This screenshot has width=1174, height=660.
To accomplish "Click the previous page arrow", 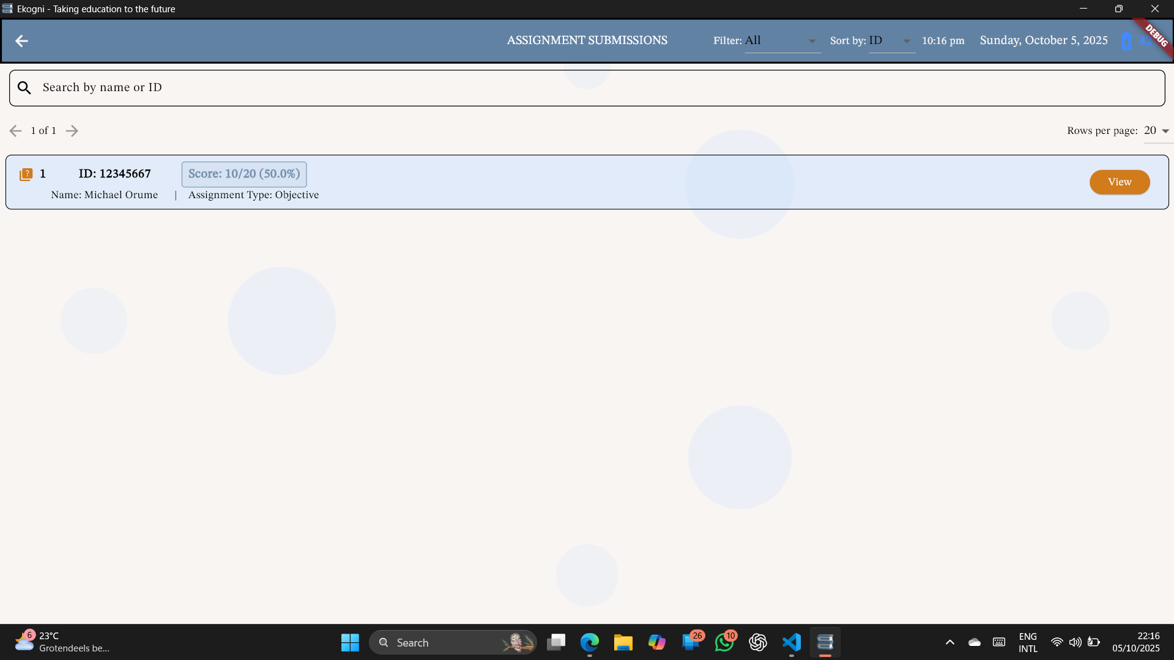I will coord(16,130).
